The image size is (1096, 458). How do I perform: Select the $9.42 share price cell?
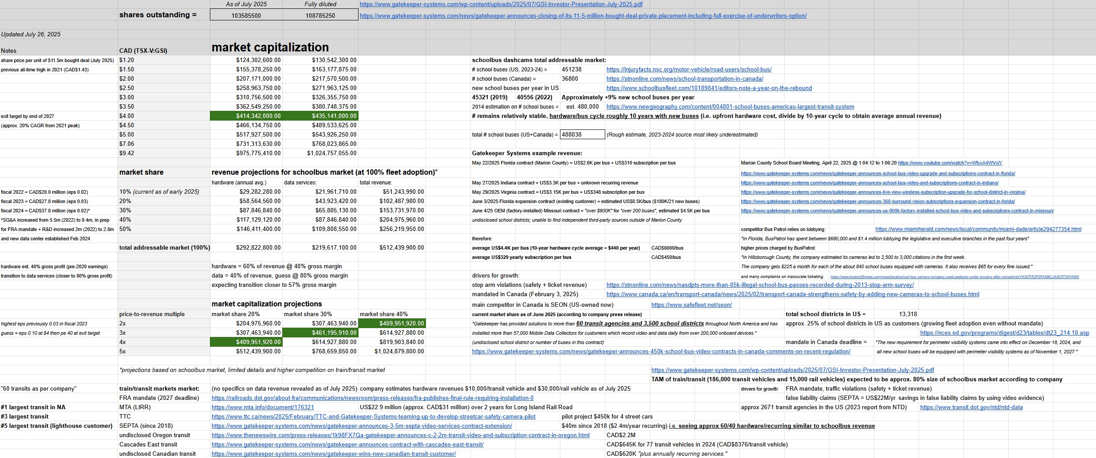pyautogui.click(x=164, y=153)
